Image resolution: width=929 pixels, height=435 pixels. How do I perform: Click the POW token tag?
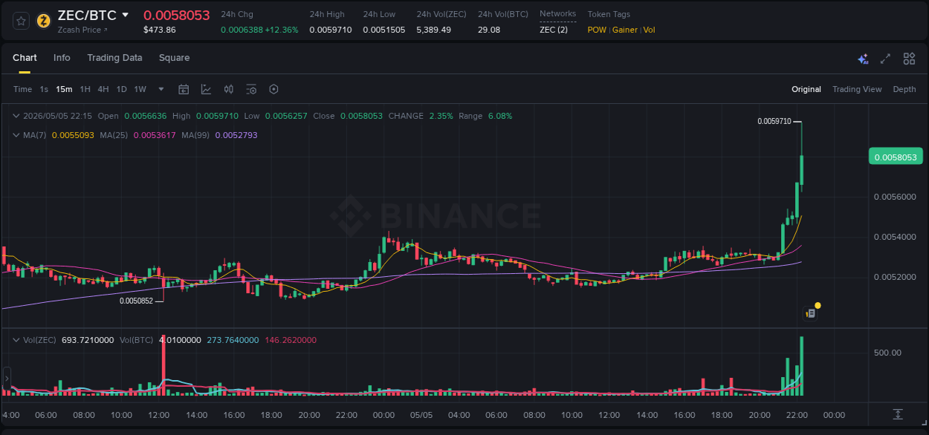pyautogui.click(x=597, y=30)
